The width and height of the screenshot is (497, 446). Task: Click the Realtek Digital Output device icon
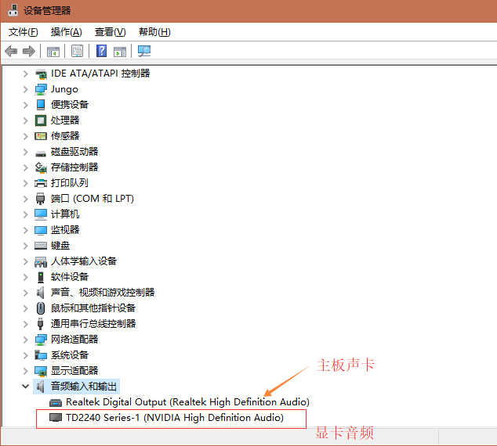[x=56, y=403]
